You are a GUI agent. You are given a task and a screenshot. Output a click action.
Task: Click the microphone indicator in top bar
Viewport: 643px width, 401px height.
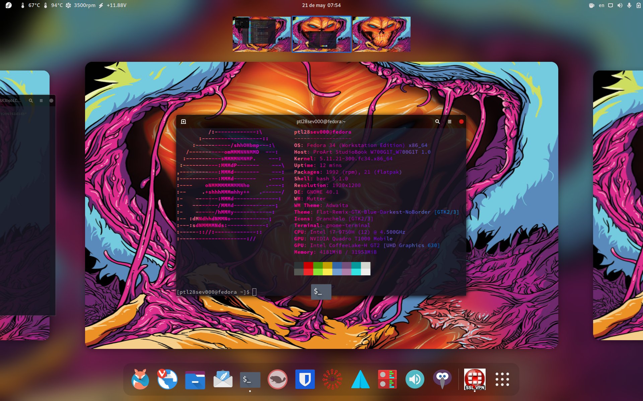click(x=629, y=5)
